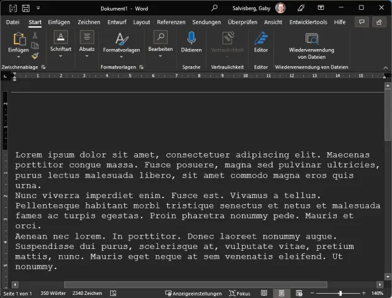The image size is (392, 298).
Task: Switch to the Layout tab
Action: [141, 22]
